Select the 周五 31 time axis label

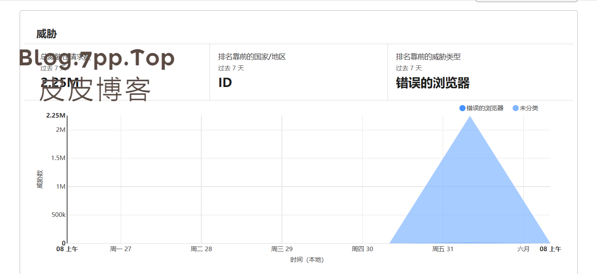[443, 249]
